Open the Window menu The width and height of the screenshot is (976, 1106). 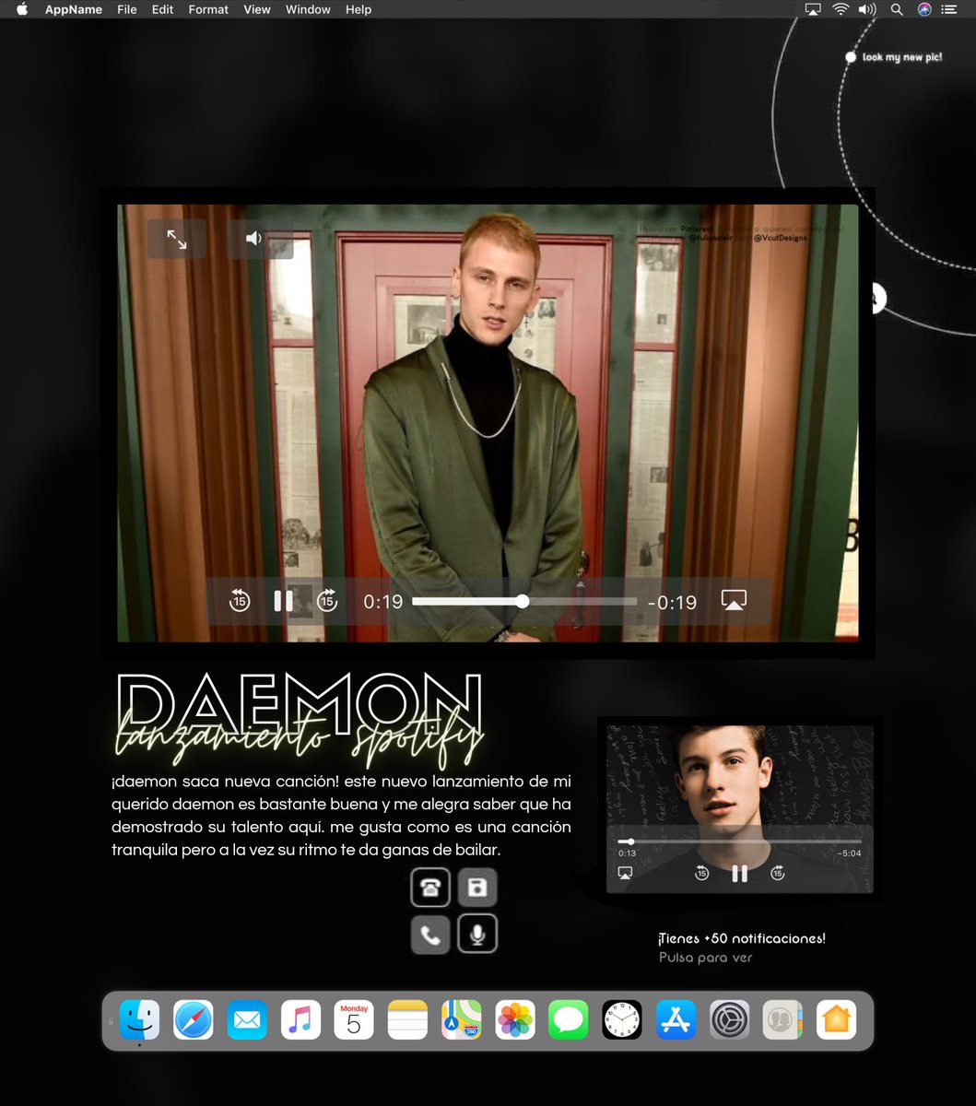pyautogui.click(x=308, y=9)
